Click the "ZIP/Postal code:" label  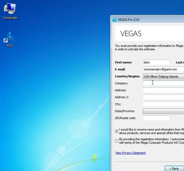pos(125,118)
